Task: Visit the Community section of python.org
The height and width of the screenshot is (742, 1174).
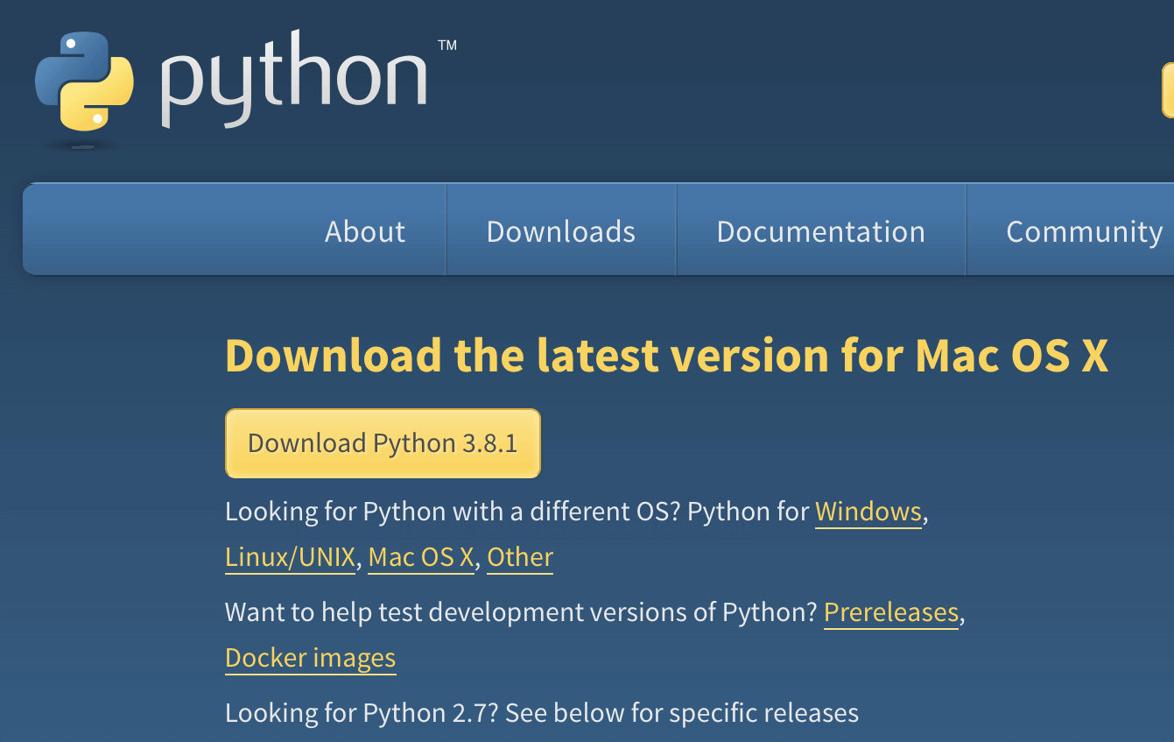Action: [1083, 230]
